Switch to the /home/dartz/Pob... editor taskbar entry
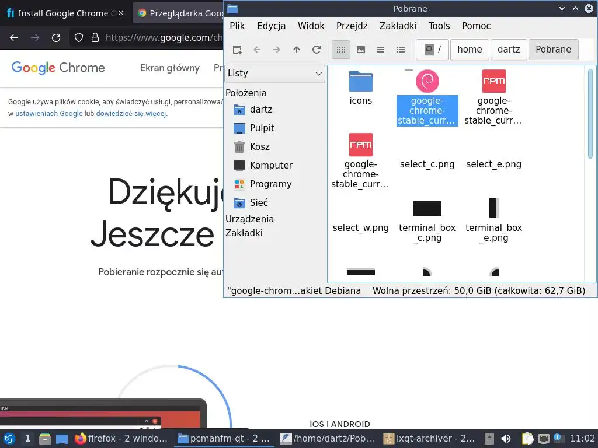Screen dimensions: 598x448 click(x=327, y=439)
